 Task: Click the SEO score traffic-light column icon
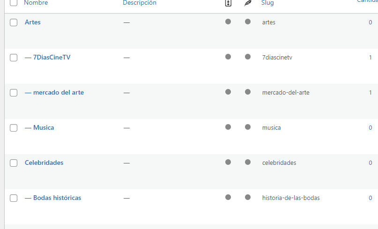pos(228,3)
